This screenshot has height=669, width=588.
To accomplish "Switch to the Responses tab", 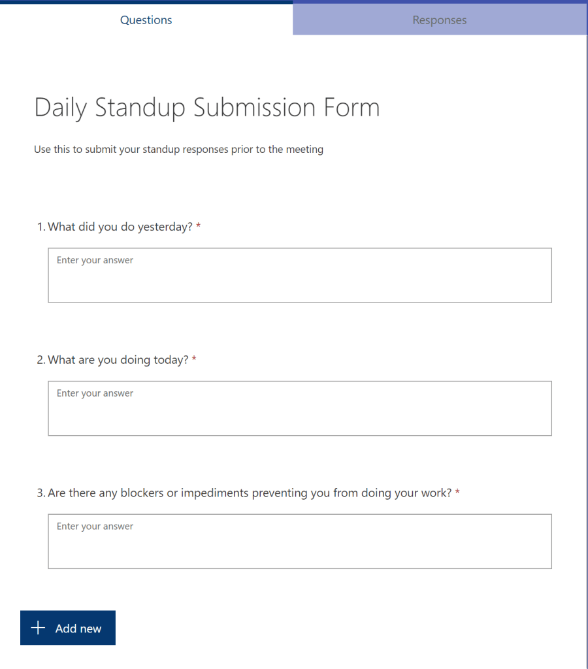I will (x=440, y=20).
